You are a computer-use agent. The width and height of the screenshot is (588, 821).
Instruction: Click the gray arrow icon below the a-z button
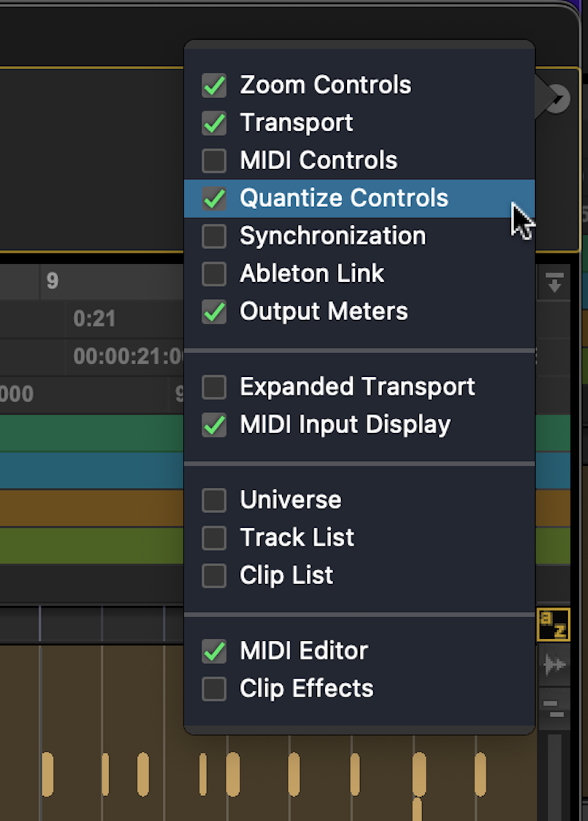pyautogui.click(x=555, y=664)
